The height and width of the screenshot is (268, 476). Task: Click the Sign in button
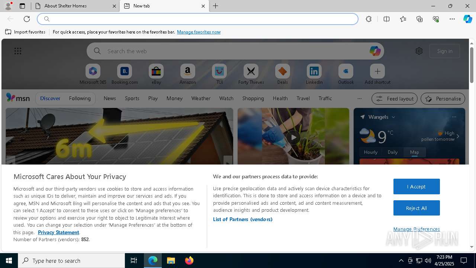coord(445,51)
